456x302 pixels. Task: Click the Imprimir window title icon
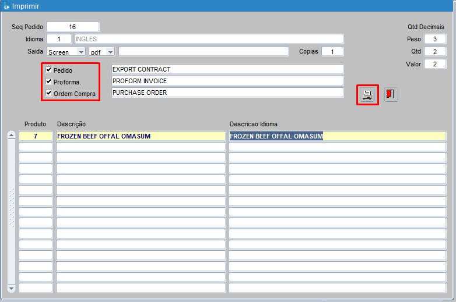point(6,6)
